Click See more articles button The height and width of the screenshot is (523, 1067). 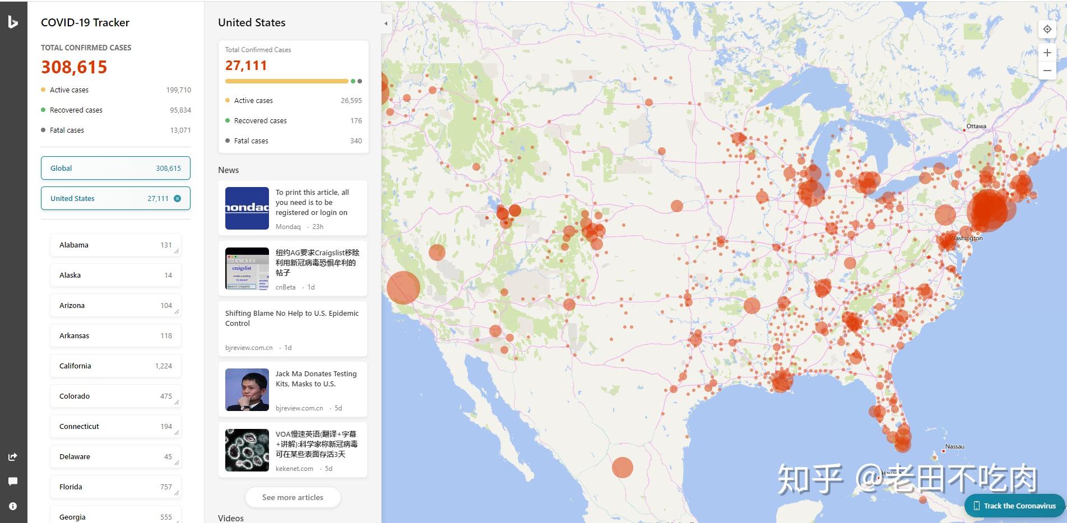click(293, 497)
